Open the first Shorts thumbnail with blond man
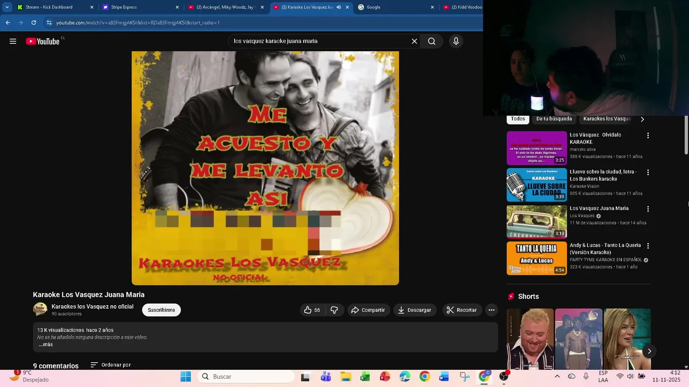Screen dimensions: 689x387 pos(530,339)
